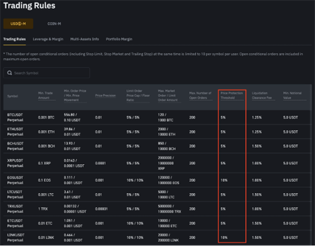Click the 5000 / 10000 LTC order amount cell
This screenshot has width=315, height=246.
pyautogui.click(x=166, y=194)
